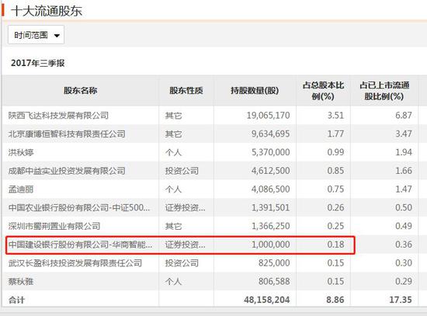Click circulating ratio 3.47
The height and width of the screenshot is (316, 427).
(404, 134)
